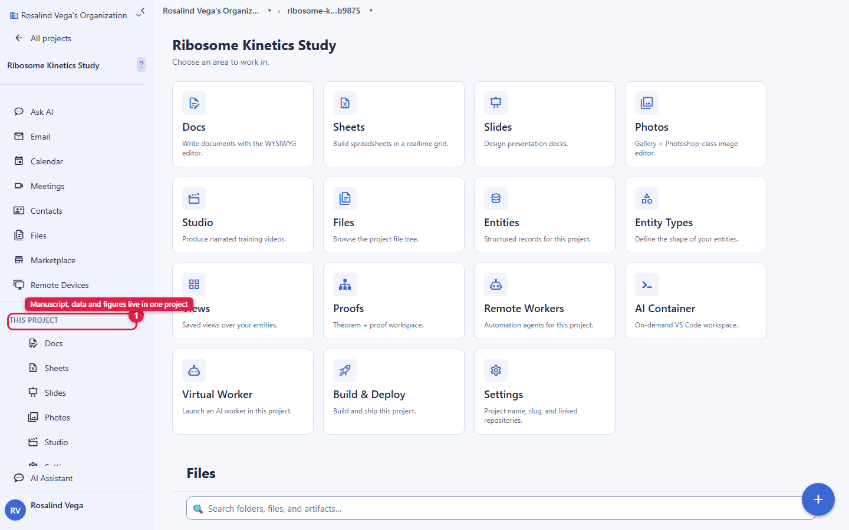Click the Meetings camera icon in sidebar
The width and height of the screenshot is (849, 530).
[x=19, y=185]
